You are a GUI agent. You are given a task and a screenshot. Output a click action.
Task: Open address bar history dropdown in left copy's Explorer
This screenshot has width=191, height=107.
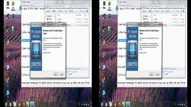coord(69,6)
